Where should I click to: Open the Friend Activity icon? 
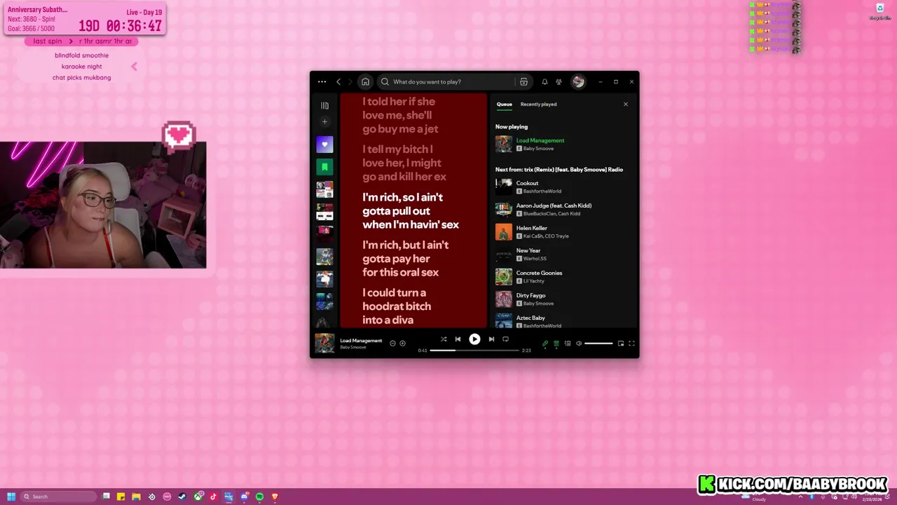tap(559, 82)
